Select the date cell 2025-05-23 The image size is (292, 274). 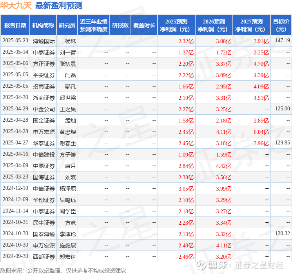pos(15,41)
